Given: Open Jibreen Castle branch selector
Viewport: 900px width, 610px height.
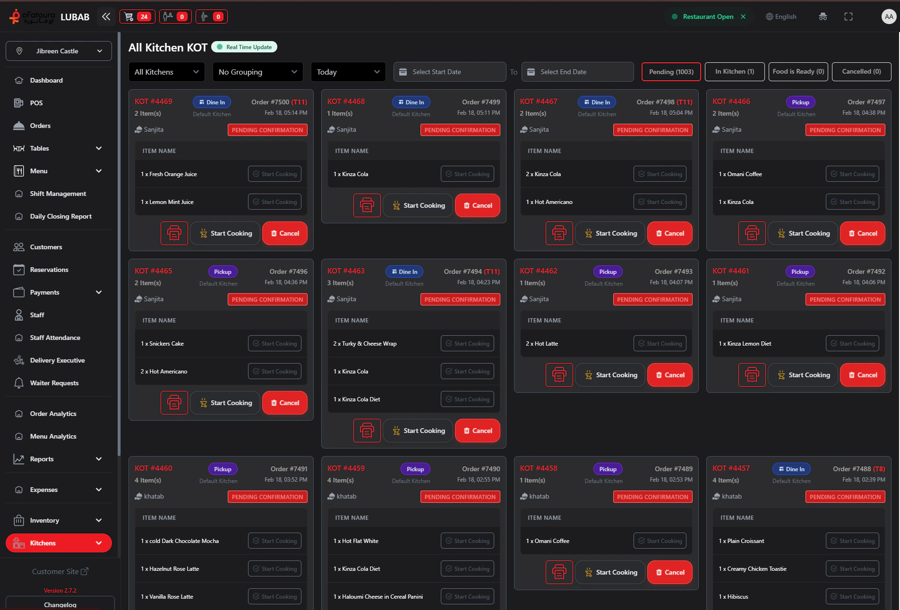Looking at the screenshot, I should point(59,51).
